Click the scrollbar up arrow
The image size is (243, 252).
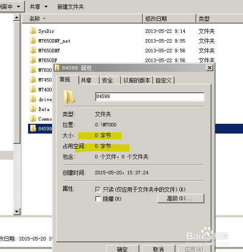click(17, 17)
